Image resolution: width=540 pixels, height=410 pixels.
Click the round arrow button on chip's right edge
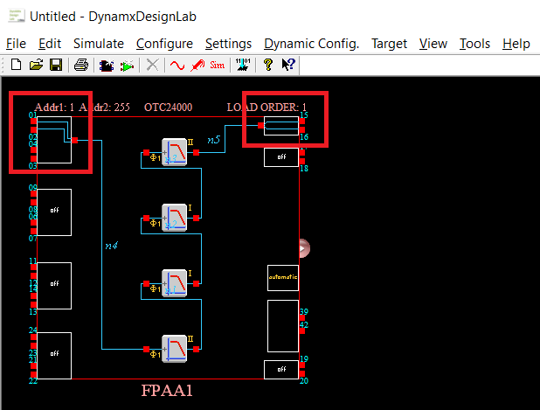point(304,248)
